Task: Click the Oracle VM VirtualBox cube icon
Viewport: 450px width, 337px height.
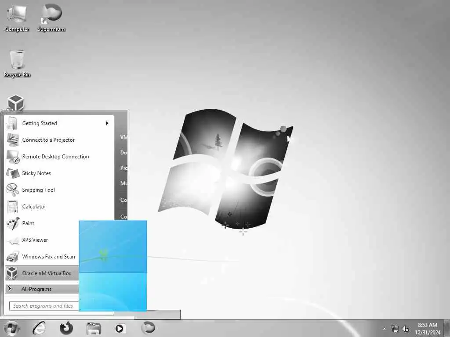Action: (x=12, y=273)
